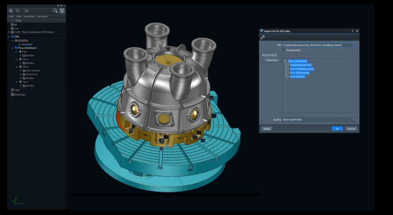Check the Part(Finished Part) checkbox
Screen dimensions: 393x215
click(287, 65)
